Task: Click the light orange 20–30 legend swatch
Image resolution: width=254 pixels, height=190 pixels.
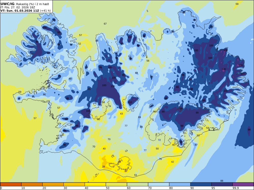Action: [x=53, y=184]
